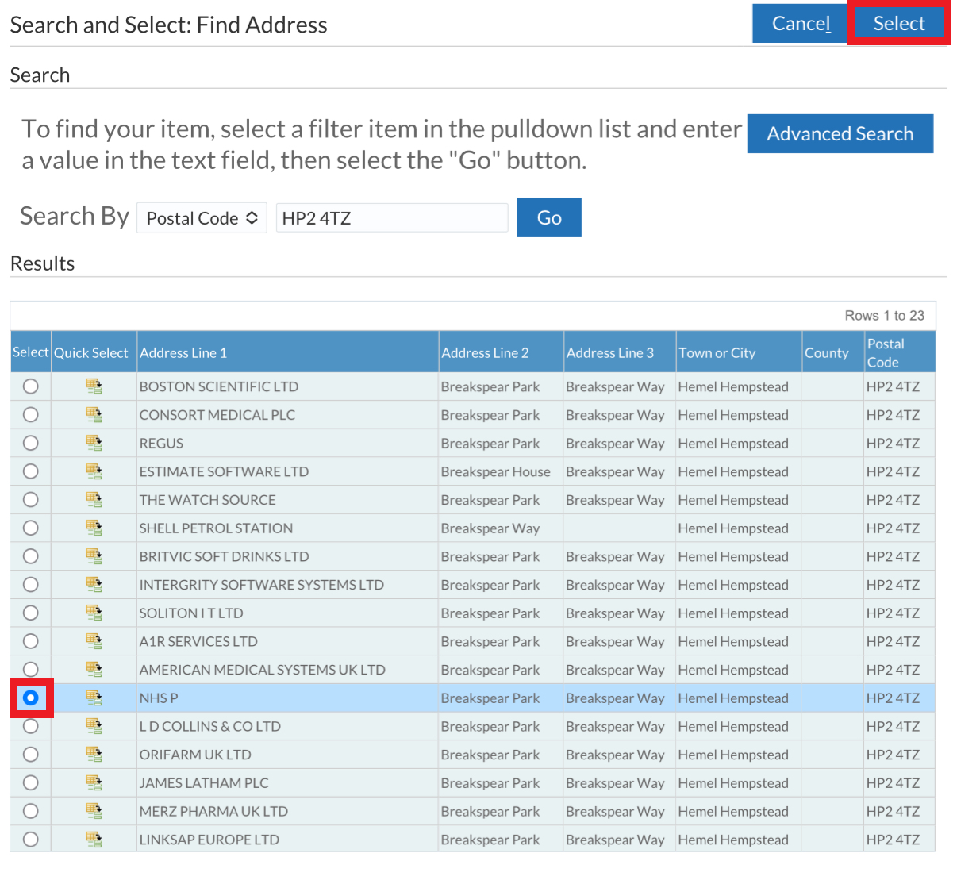
Task: Quick select the MERZ PHARMA UK LTD address
Action: pos(94,811)
